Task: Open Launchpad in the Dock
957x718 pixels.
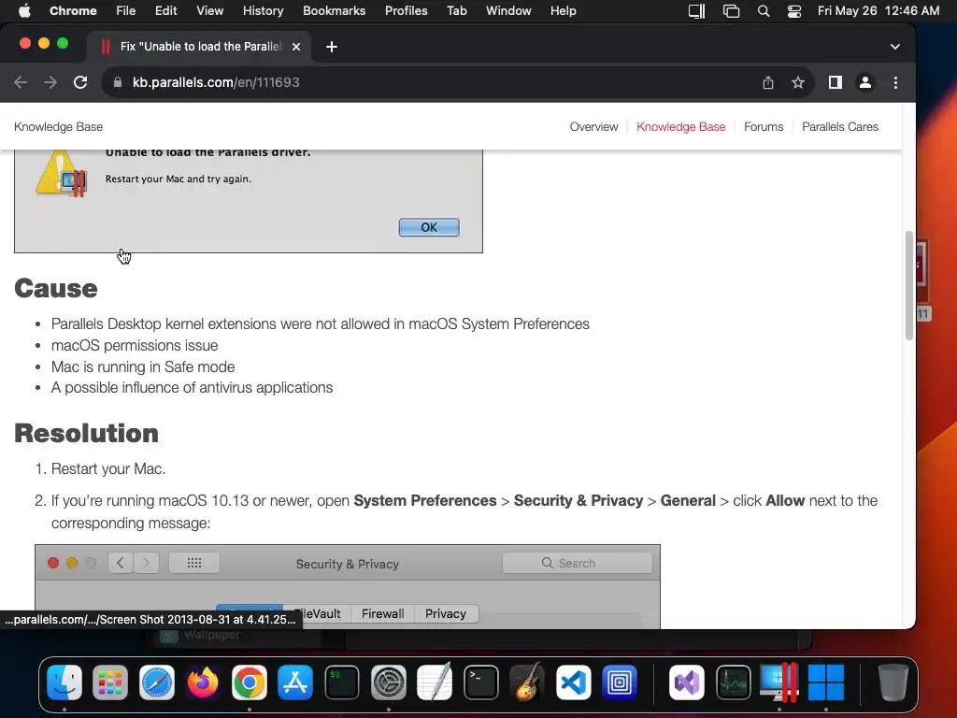Action: pyautogui.click(x=110, y=682)
